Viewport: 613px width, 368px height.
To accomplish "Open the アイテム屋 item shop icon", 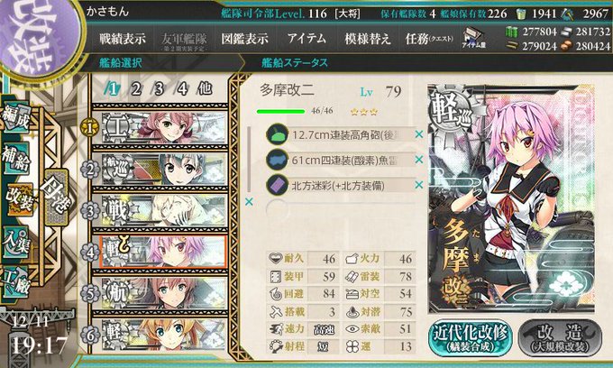I will [474, 38].
